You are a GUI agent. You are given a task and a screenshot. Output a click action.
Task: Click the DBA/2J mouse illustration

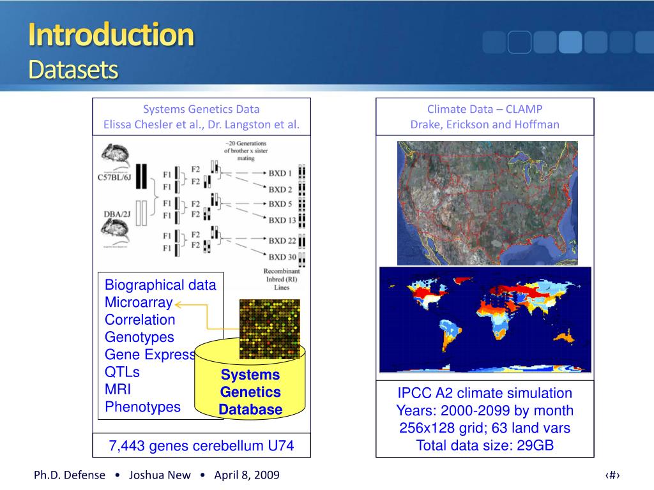click(x=116, y=232)
